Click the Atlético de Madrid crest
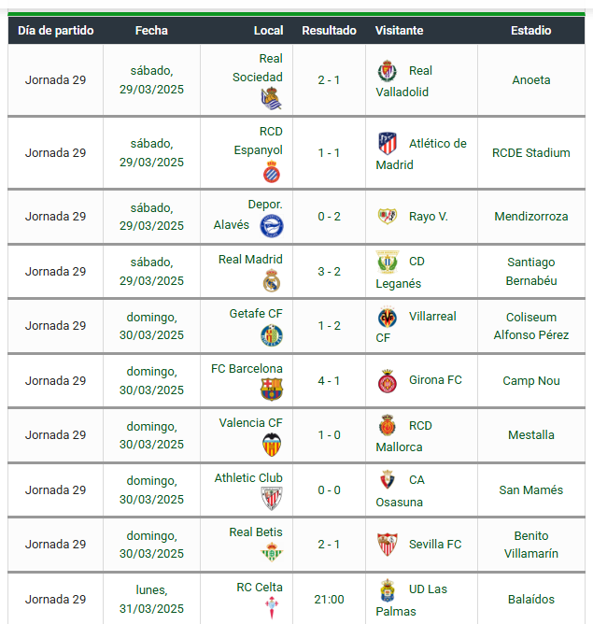This screenshot has height=624, width=593. click(388, 143)
